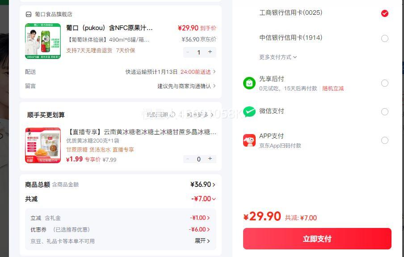Expand the 共减 -¥7.00 discount details

[x=204, y=199]
